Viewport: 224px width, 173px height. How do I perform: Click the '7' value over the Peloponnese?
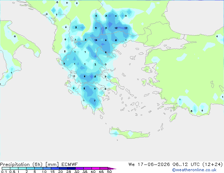[95, 101]
